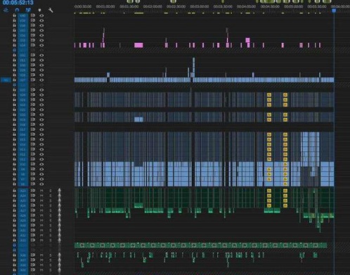Viewport: 350px width, 275px height.
Task: Click the blue playhead handle on the ruler
Action: (x=334, y=11)
